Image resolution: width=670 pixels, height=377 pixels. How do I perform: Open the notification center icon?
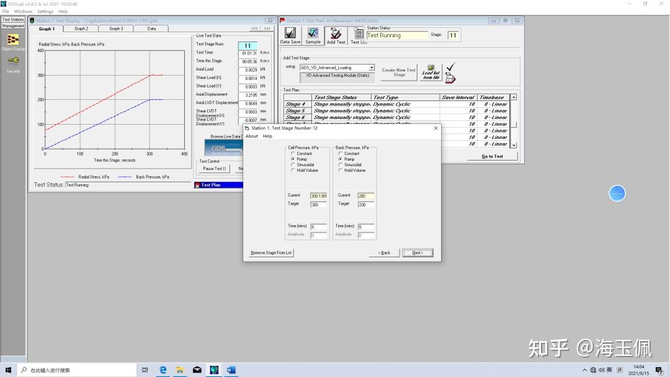coord(659,370)
